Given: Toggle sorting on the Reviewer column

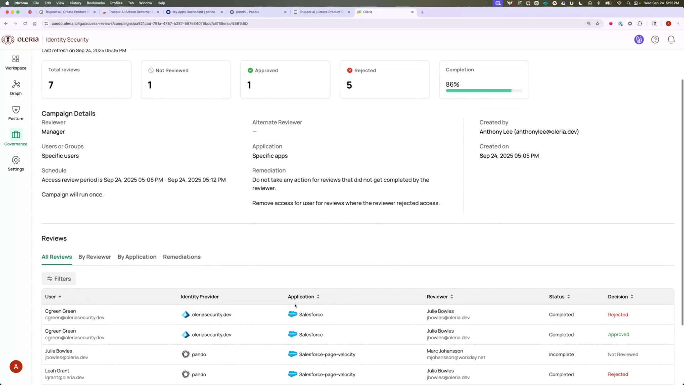Looking at the screenshot, I should 451,296.
